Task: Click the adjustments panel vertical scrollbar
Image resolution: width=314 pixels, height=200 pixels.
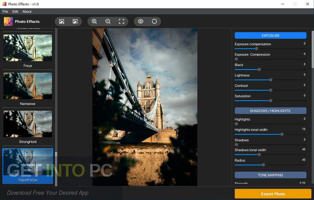Action: tap(313, 49)
